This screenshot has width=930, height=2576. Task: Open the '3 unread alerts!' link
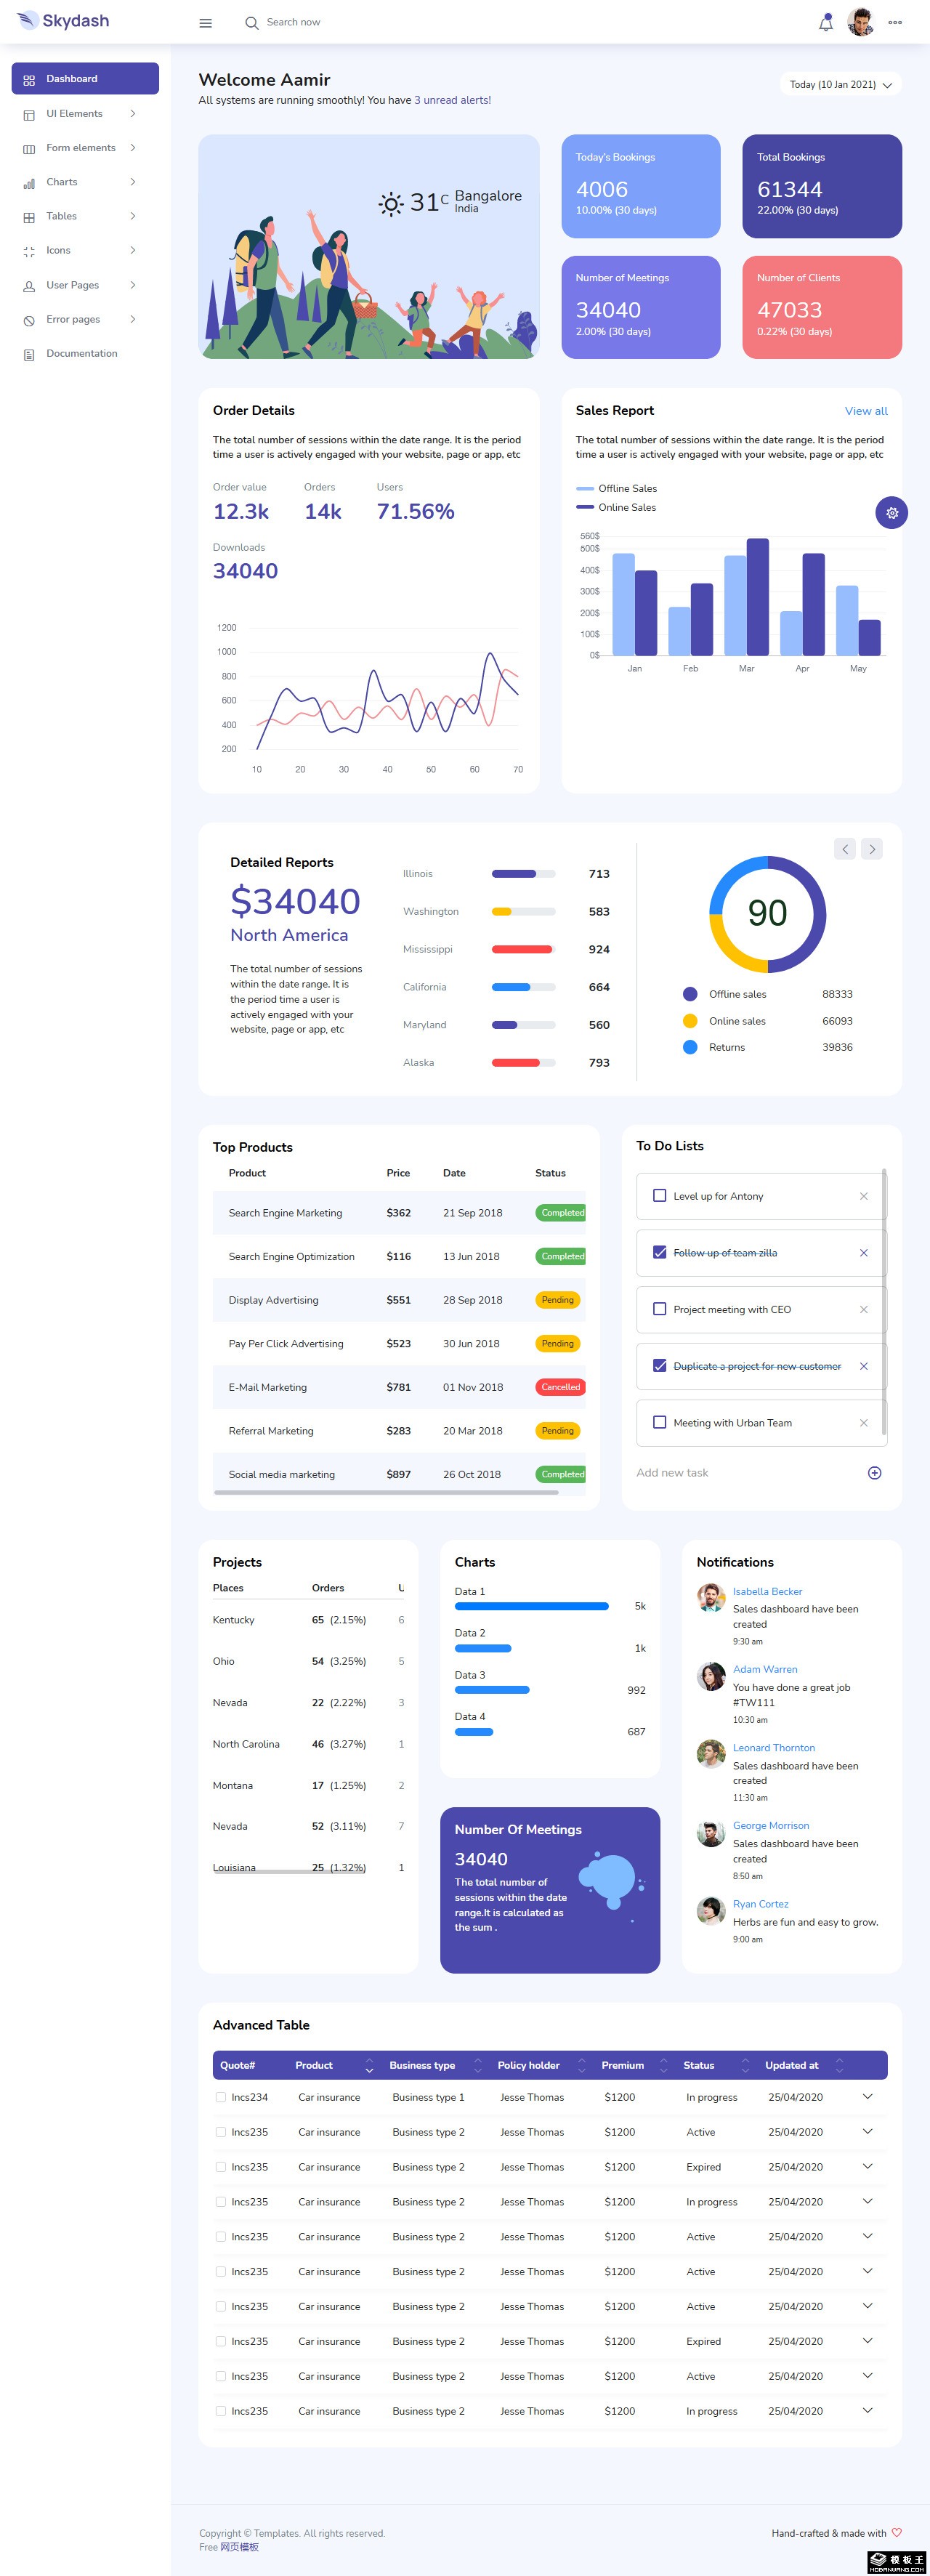(x=452, y=100)
